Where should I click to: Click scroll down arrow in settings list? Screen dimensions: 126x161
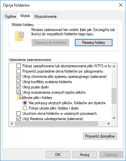(114, 118)
